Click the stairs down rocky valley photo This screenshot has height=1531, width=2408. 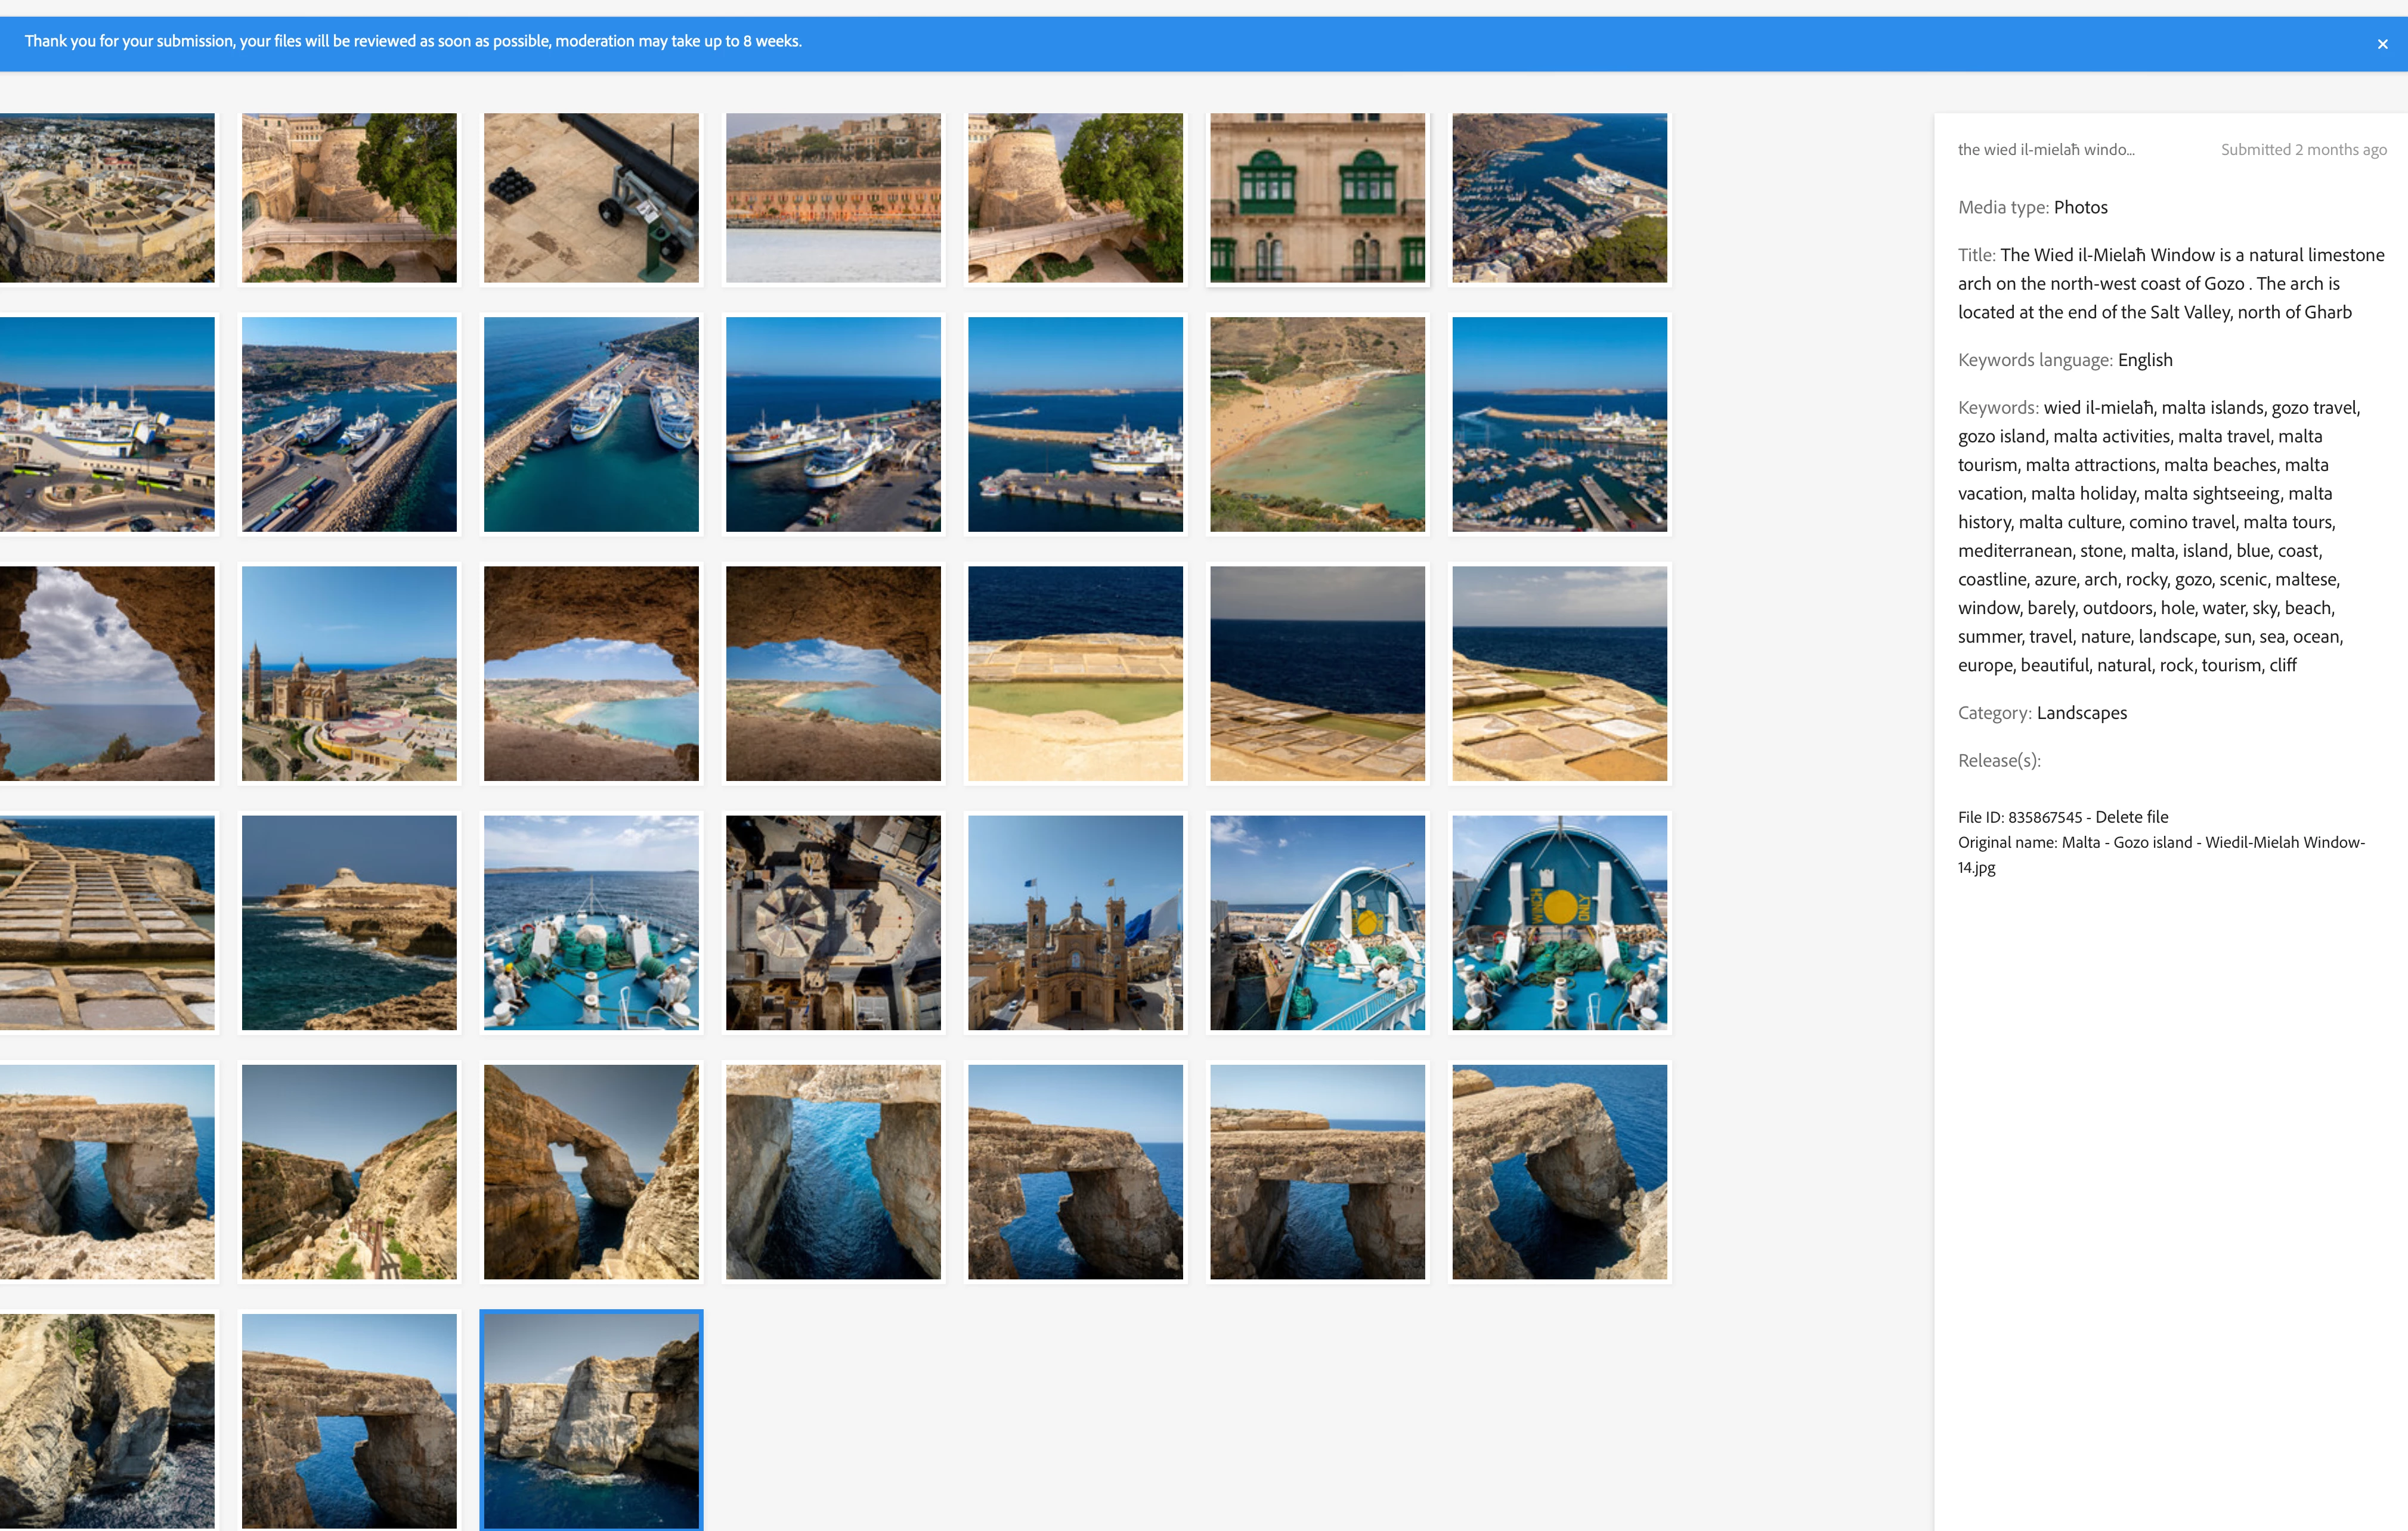pyautogui.click(x=349, y=1171)
